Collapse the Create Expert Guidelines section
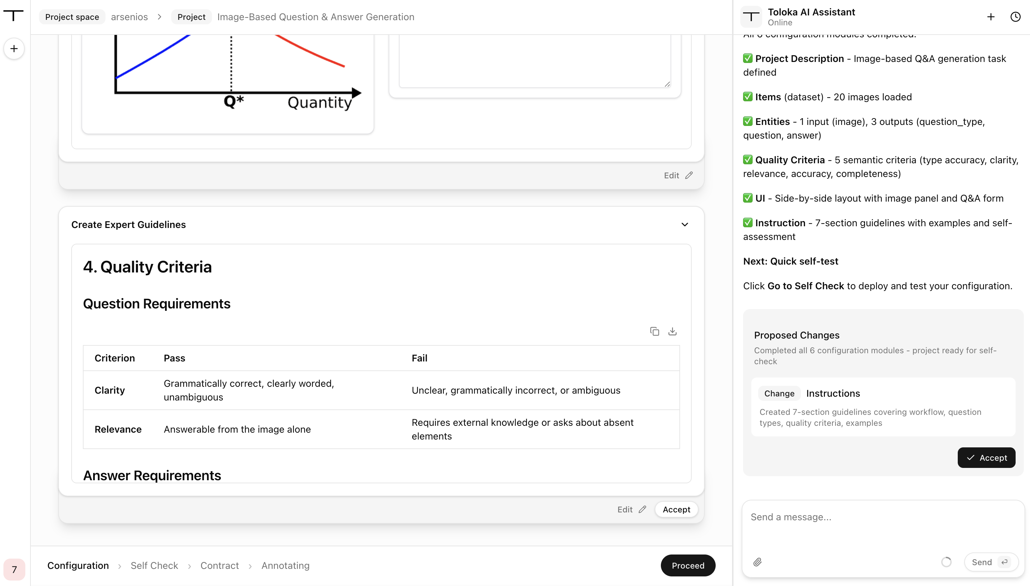The height and width of the screenshot is (586, 1030). point(684,224)
